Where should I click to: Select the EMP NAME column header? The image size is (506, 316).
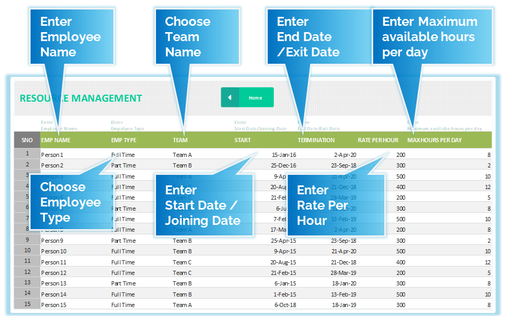(55, 140)
